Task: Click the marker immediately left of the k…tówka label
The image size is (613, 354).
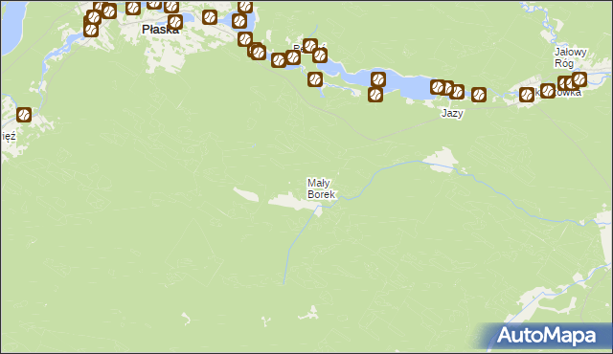Action: point(527,95)
